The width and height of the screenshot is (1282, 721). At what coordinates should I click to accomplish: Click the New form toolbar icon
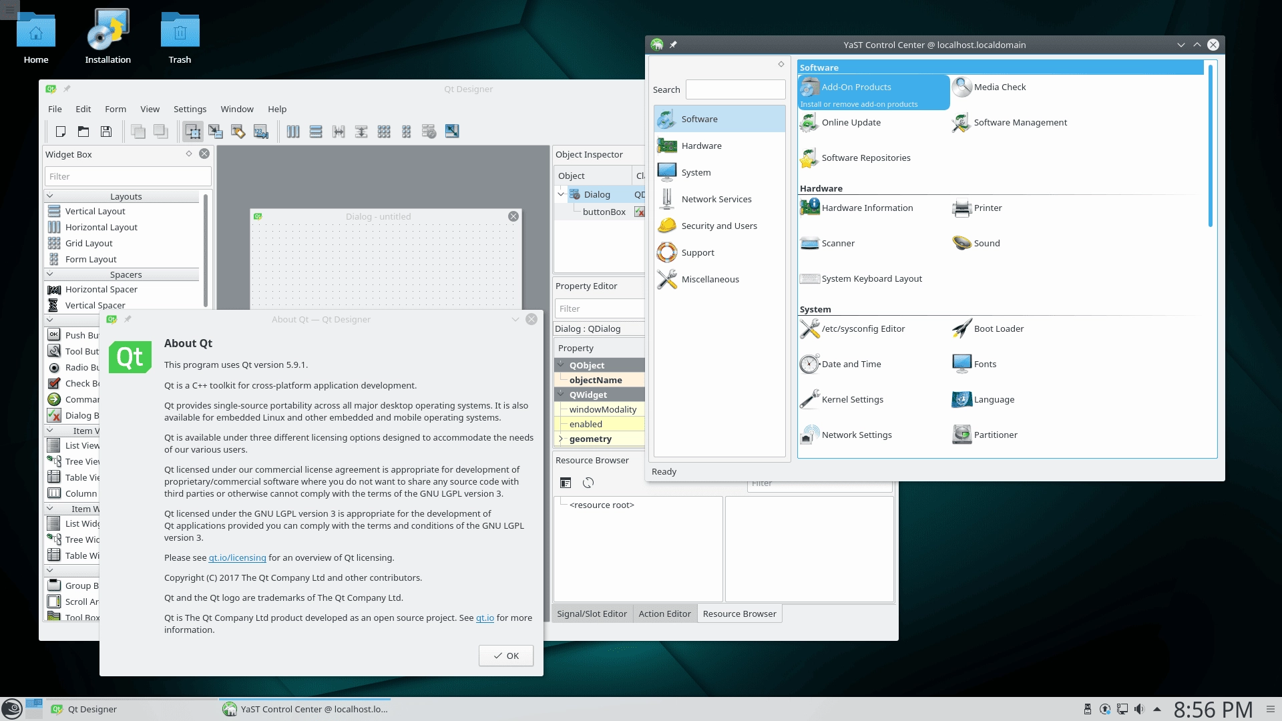coord(61,132)
